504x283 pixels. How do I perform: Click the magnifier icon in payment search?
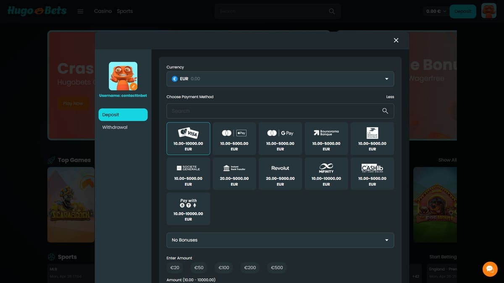[385, 111]
